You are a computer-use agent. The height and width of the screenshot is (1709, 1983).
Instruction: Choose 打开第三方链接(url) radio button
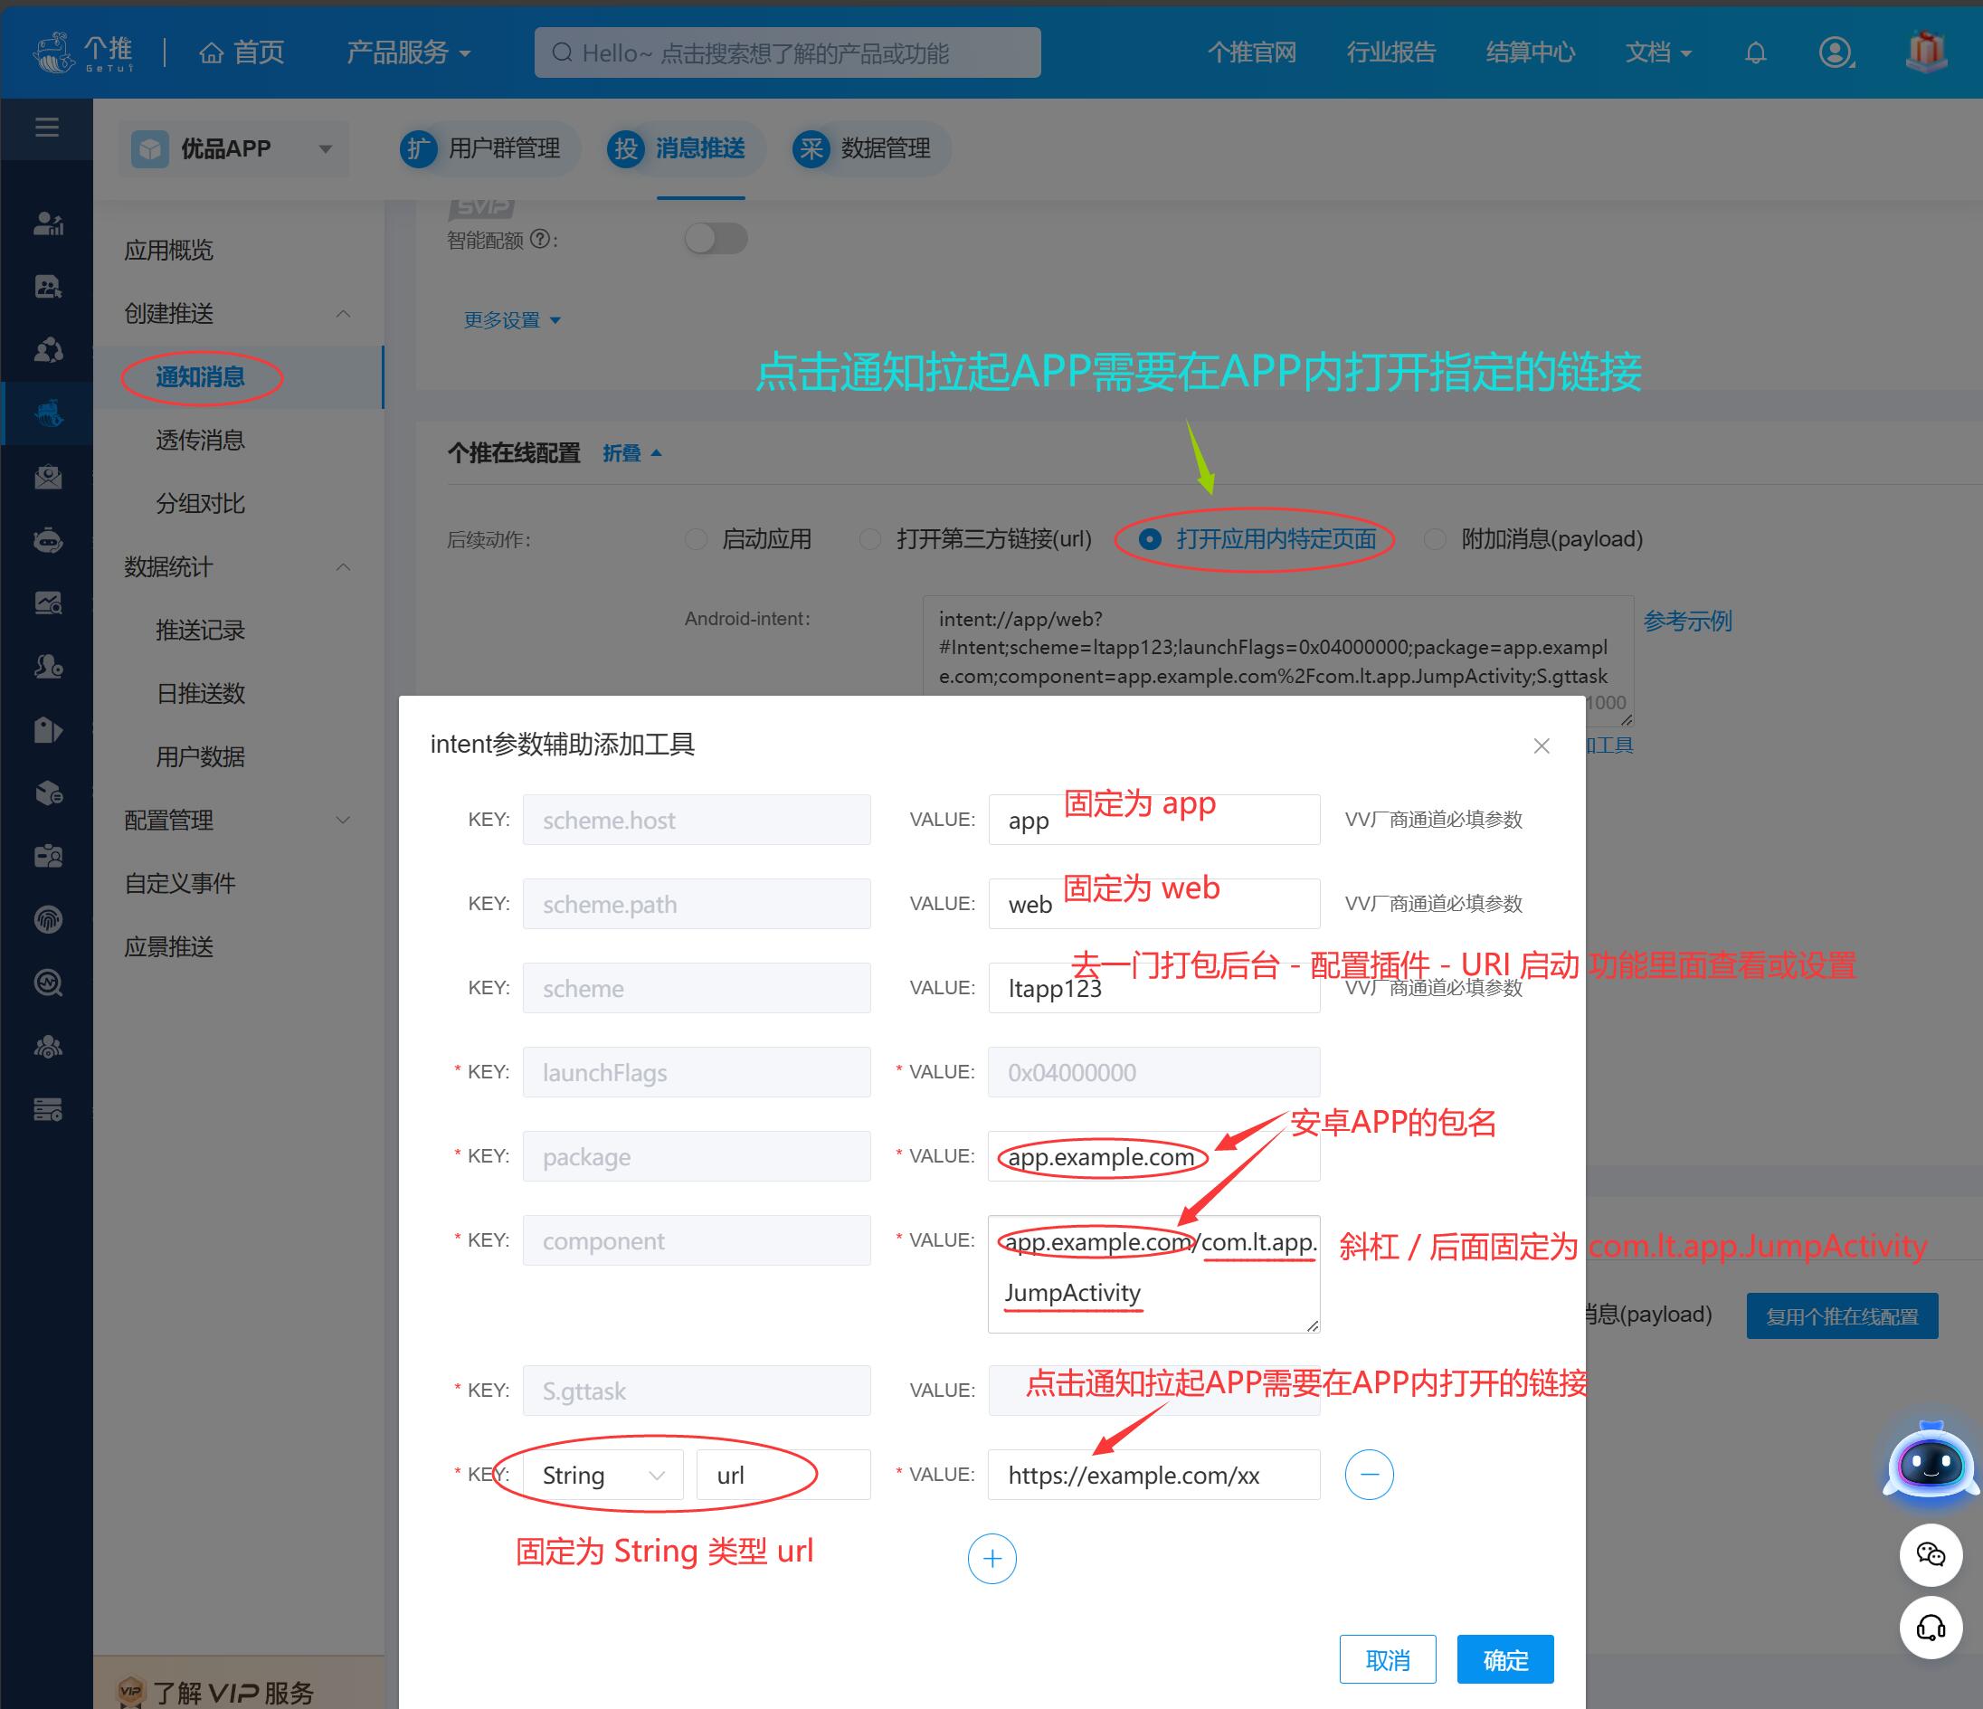pyautogui.click(x=870, y=540)
